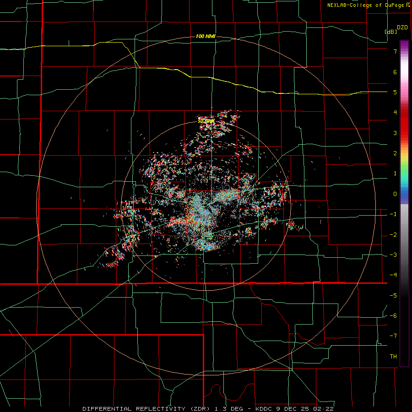Viewport: 412px width, 412px height.
Task: Click the NEXLAB-College of DuPage watermark text
Action: (x=368, y=5)
